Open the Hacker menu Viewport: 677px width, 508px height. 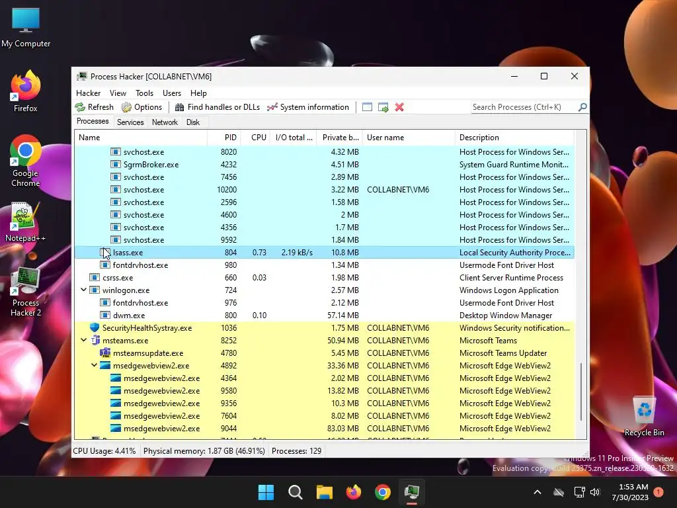tap(88, 93)
